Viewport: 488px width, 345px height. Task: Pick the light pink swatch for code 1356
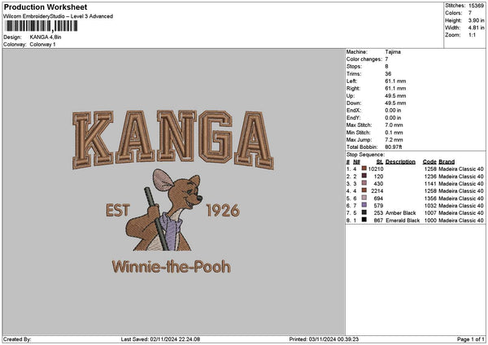364,198
